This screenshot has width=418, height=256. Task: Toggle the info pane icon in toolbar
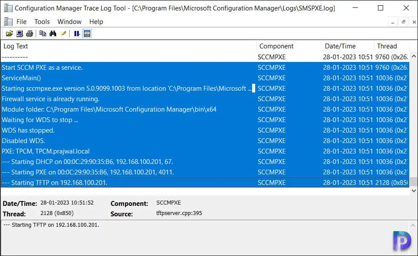coord(87,34)
